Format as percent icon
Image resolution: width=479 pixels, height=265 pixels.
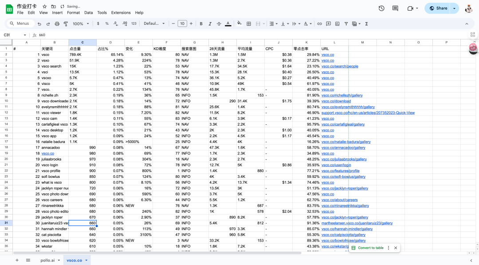[x=107, y=23]
